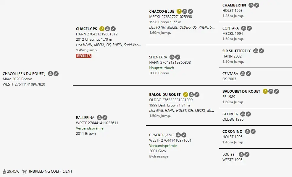
Task: Edit Shentara using the pencil icon
Action: click(x=178, y=57)
